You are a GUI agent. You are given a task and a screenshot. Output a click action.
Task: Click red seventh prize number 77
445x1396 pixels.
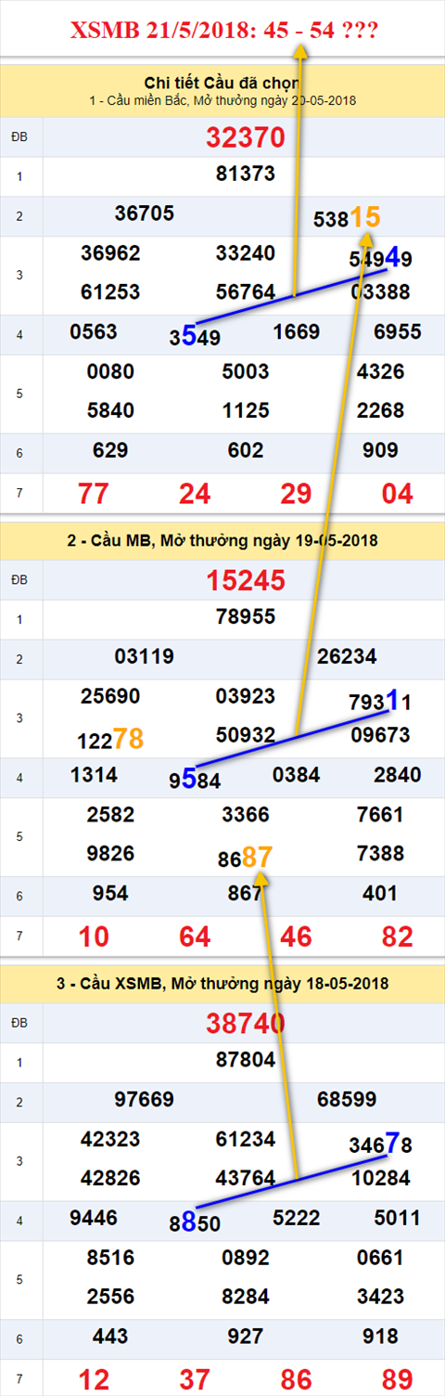click(x=94, y=493)
